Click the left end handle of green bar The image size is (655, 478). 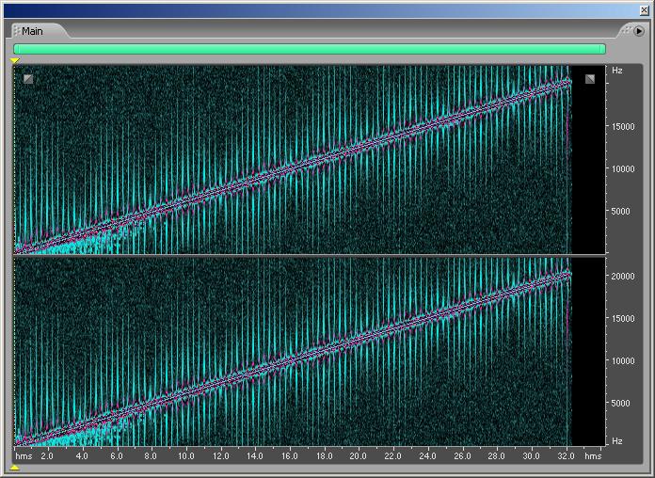(x=17, y=49)
